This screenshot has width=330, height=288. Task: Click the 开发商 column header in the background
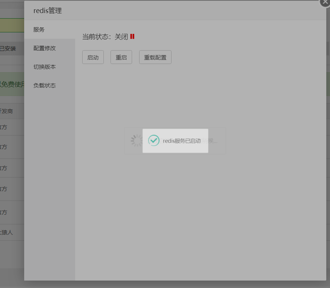click(6, 111)
